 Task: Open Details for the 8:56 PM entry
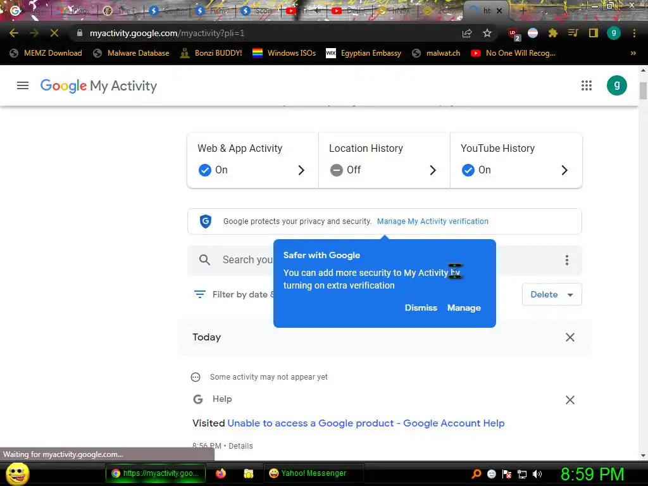(240, 446)
